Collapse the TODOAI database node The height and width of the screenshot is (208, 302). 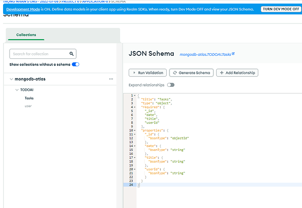click(x=17, y=90)
